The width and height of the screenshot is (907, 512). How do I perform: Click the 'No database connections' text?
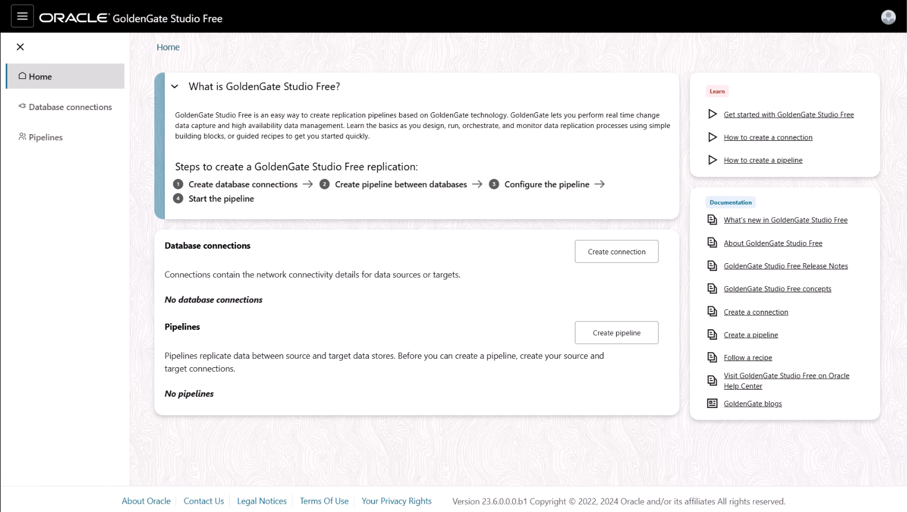click(213, 300)
